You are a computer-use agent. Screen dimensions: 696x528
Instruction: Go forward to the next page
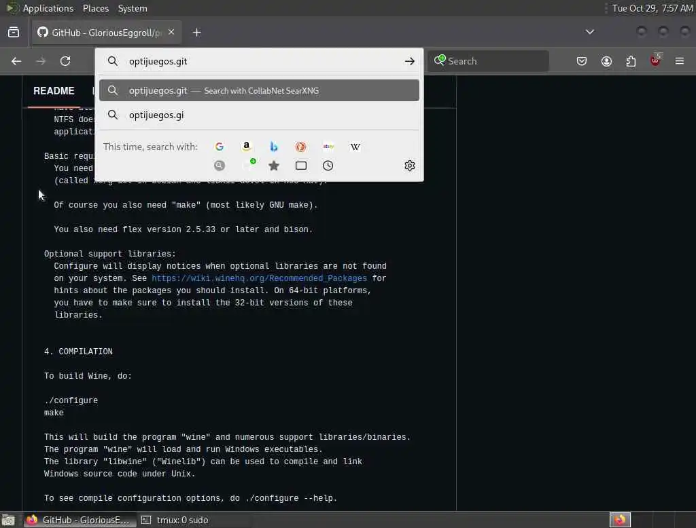pyautogui.click(x=41, y=61)
